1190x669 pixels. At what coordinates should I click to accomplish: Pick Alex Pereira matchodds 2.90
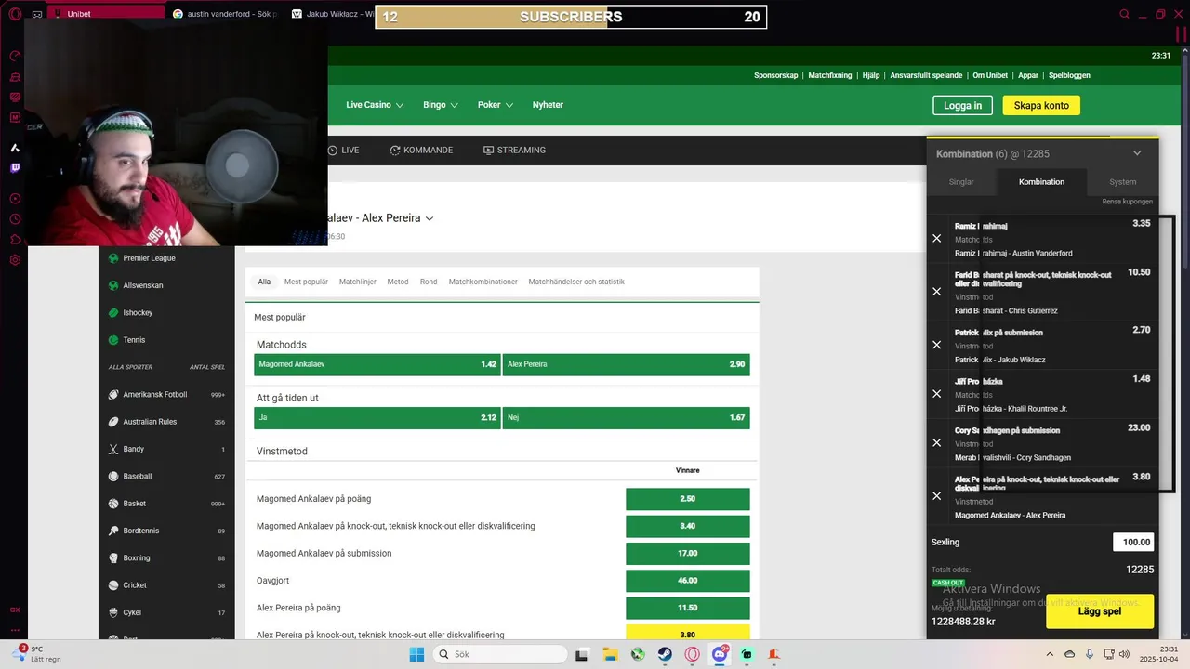click(x=627, y=364)
